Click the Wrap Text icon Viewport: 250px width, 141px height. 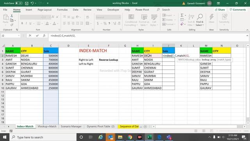coord(87,17)
